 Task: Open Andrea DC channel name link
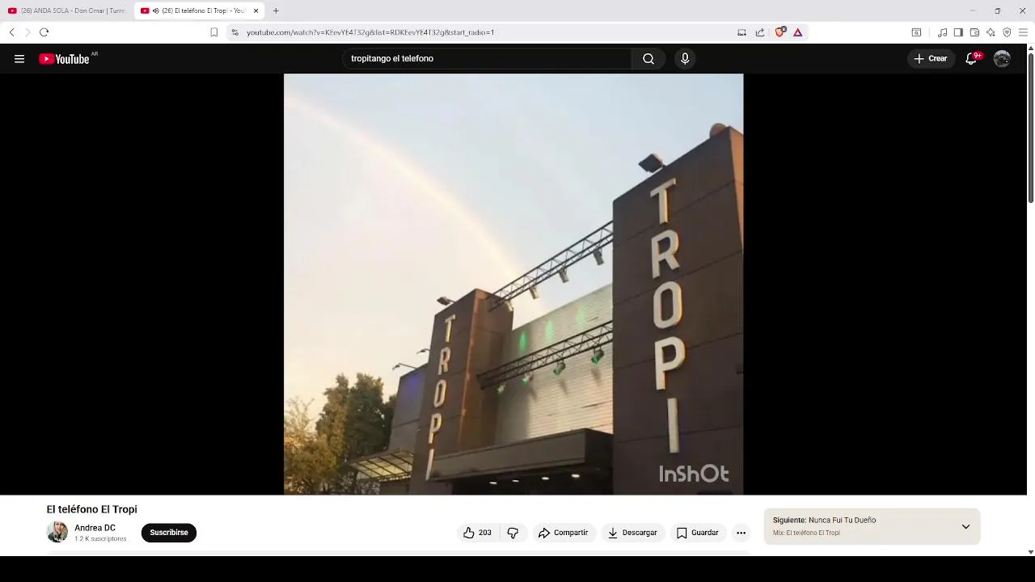pyautogui.click(x=95, y=528)
